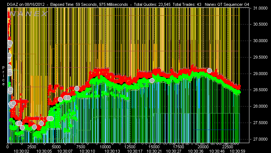Image resolution: width=271 pixels, height=153 pixels.
Task: Click the gray trade marker just before quote 15000
Action: click(152, 81)
